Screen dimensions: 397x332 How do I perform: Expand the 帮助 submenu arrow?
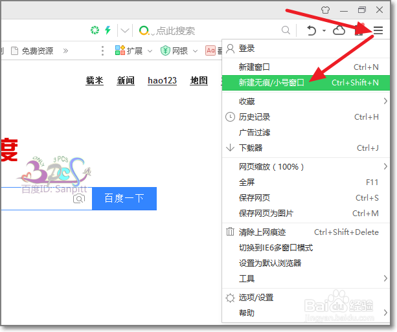click(385, 313)
